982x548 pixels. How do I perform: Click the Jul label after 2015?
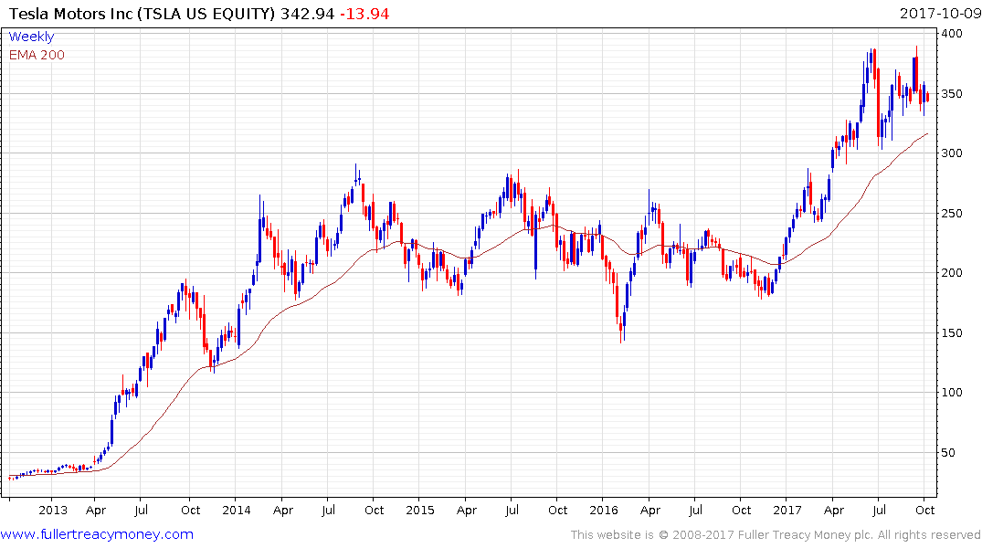coord(512,510)
